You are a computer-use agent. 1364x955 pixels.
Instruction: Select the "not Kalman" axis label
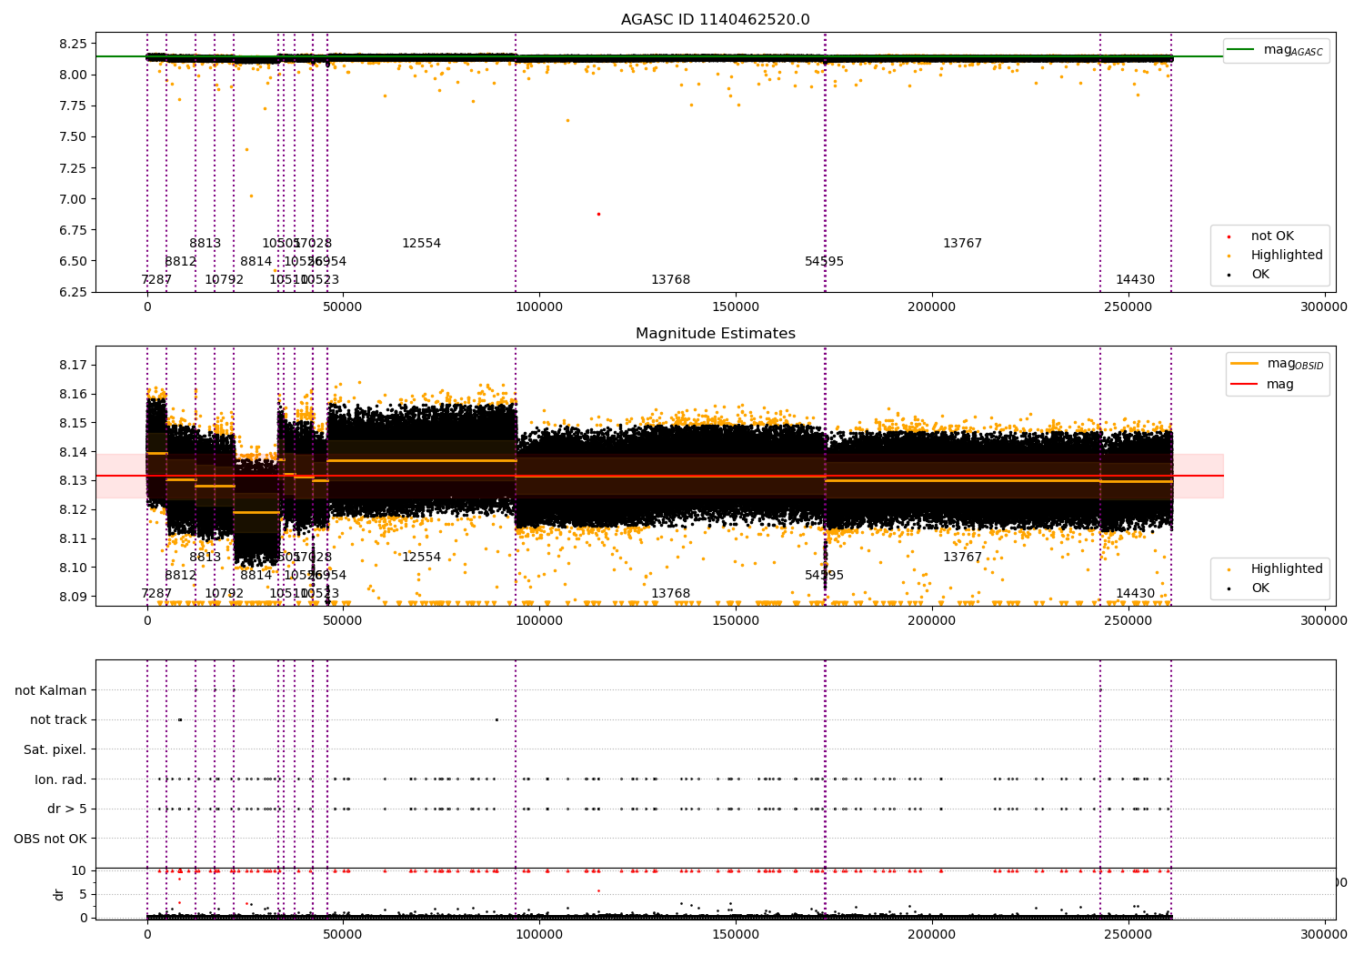[51, 690]
